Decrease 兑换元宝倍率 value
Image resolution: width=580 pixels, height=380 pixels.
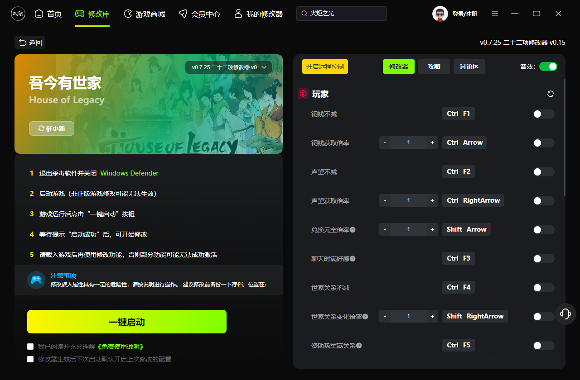coord(385,229)
